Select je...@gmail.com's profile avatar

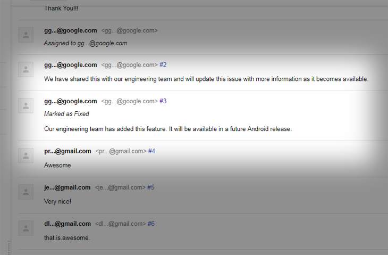[26, 192]
